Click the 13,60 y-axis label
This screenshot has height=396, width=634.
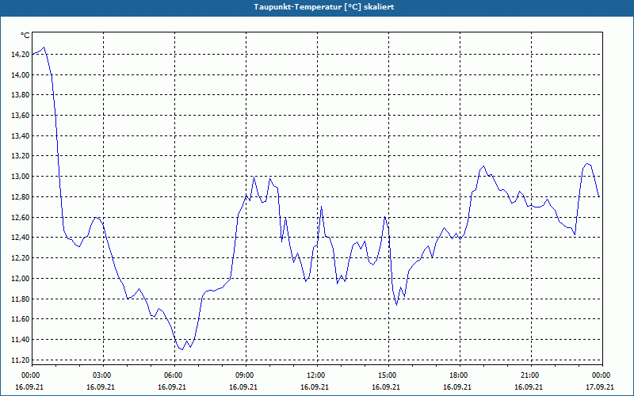click(x=21, y=116)
